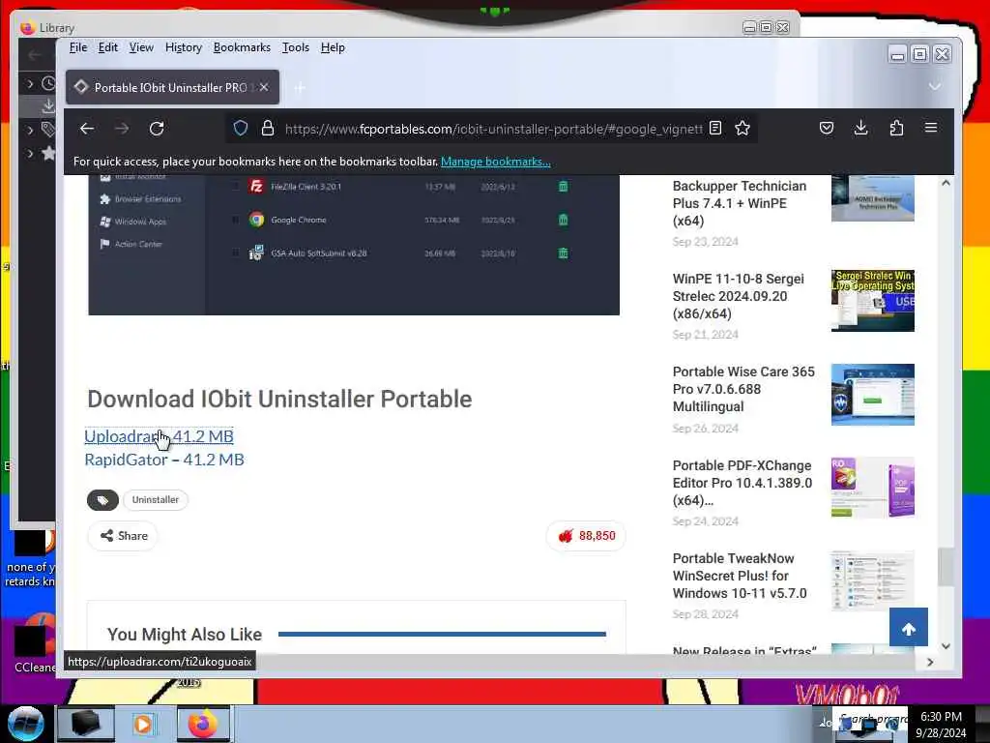Click the Uninstaller tag button
990x743 pixels.
coord(156,500)
